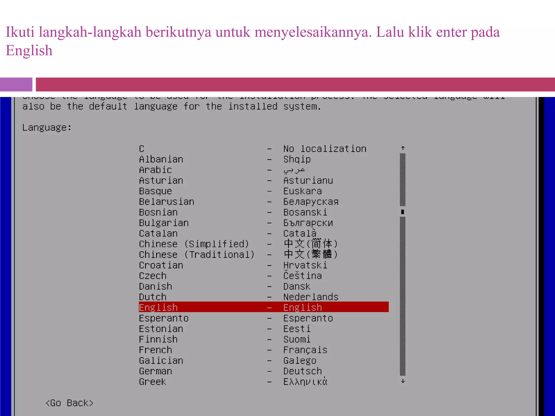This screenshot has height=416, width=555.
Task: Select Arabic language row
Action: tap(264, 170)
